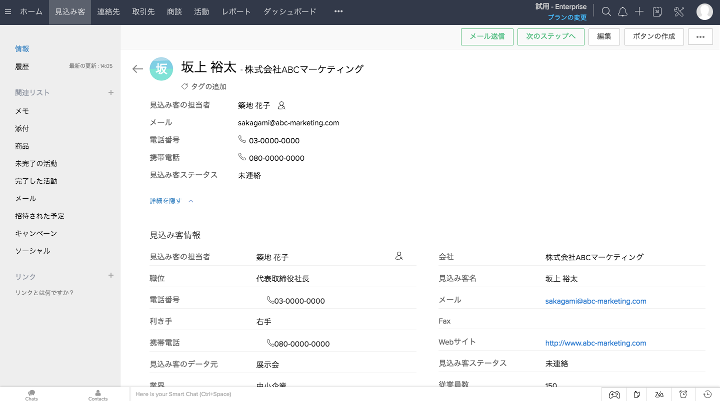Screen dimensions: 720x401
Task: Click the search magnifier icon
Action: 606,11
